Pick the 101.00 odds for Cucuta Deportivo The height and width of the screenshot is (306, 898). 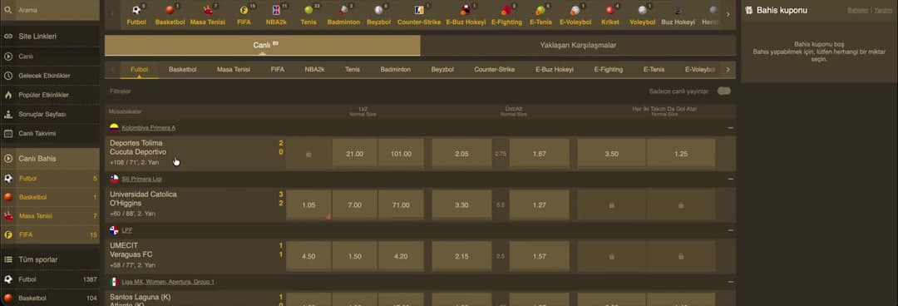(x=401, y=154)
